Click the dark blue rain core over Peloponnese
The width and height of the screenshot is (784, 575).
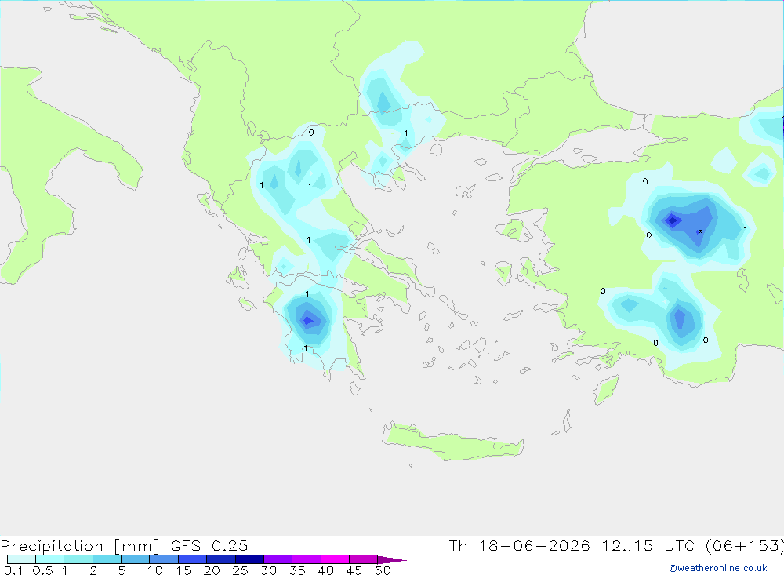(308, 320)
